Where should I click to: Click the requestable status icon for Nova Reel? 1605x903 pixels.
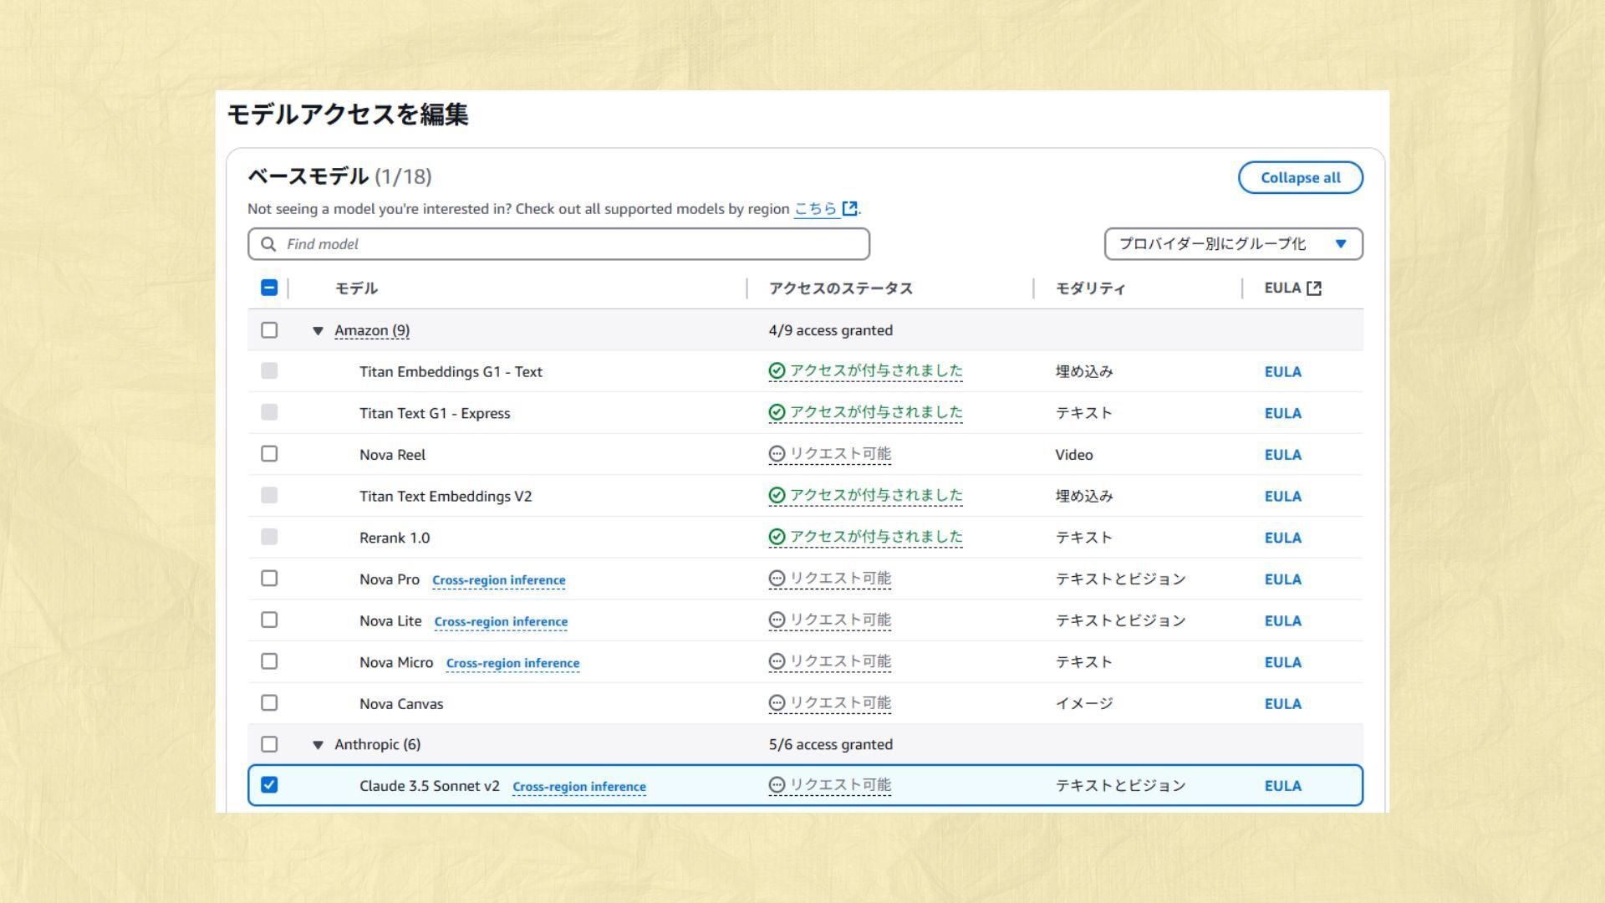[777, 453]
